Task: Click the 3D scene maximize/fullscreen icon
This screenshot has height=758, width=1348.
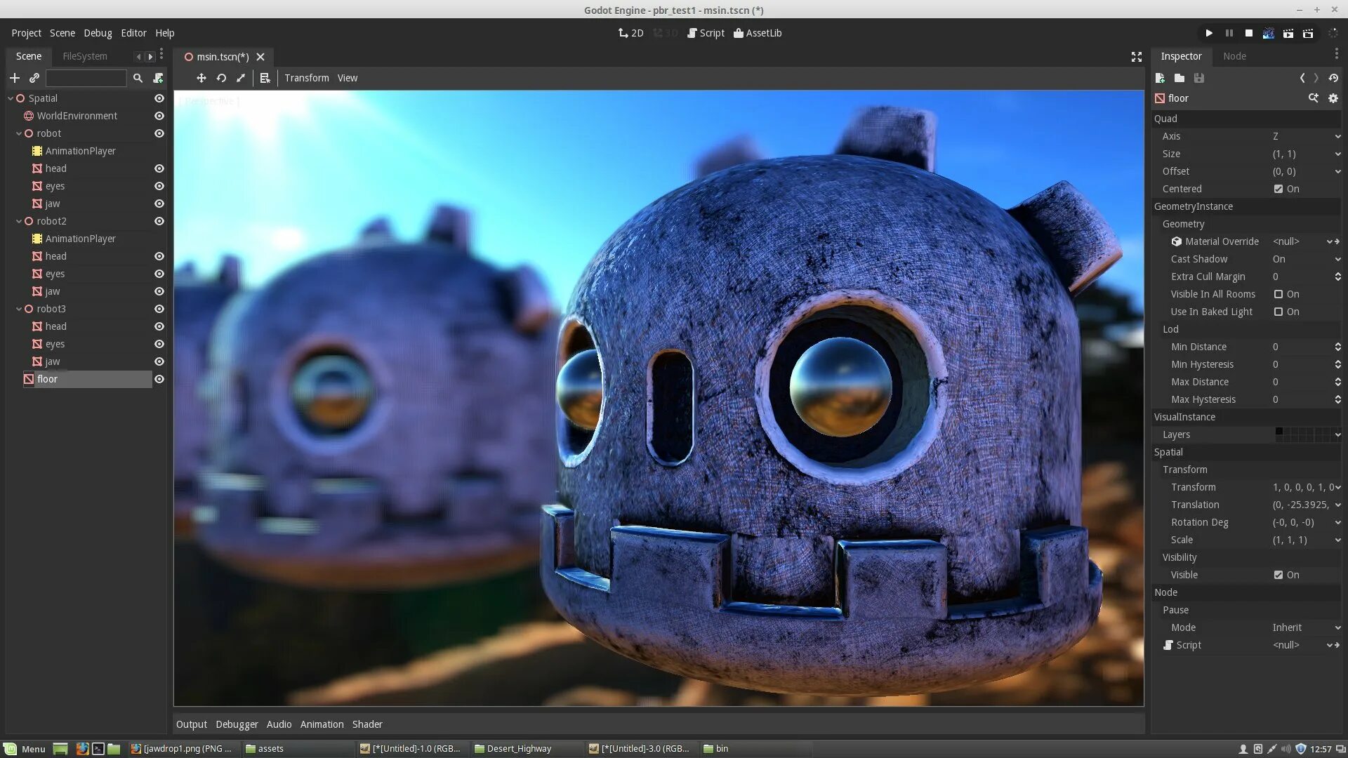Action: (x=1136, y=58)
